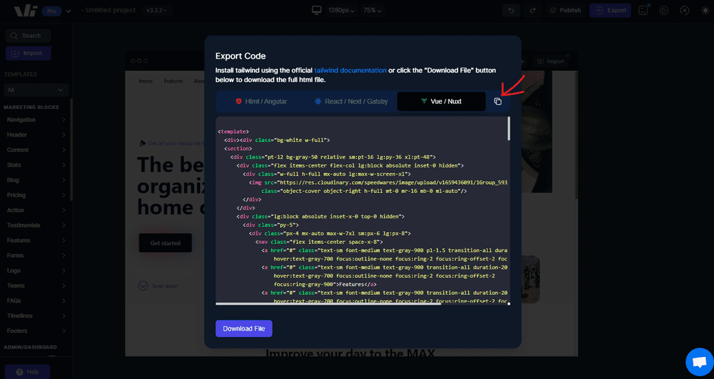
Task: Expand the Action blocks category
Action: click(x=35, y=209)
